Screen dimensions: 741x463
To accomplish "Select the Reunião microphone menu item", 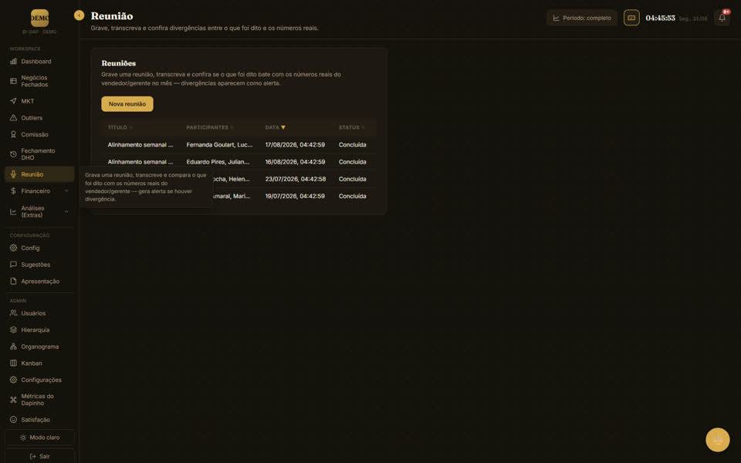I will [39, 174].
